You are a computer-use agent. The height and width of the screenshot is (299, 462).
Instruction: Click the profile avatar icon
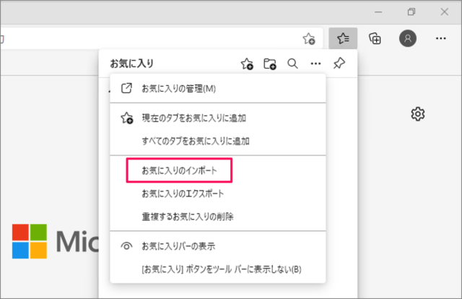[408, 38]
